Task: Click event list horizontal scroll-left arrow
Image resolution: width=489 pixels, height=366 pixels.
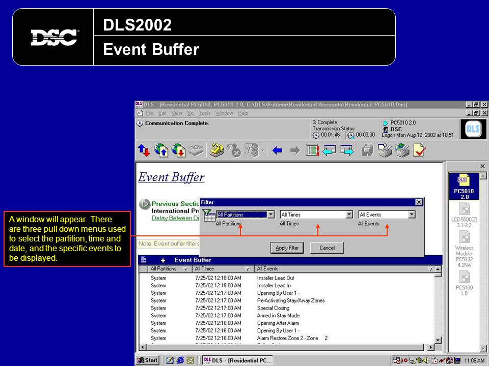Action: (143, 347)
